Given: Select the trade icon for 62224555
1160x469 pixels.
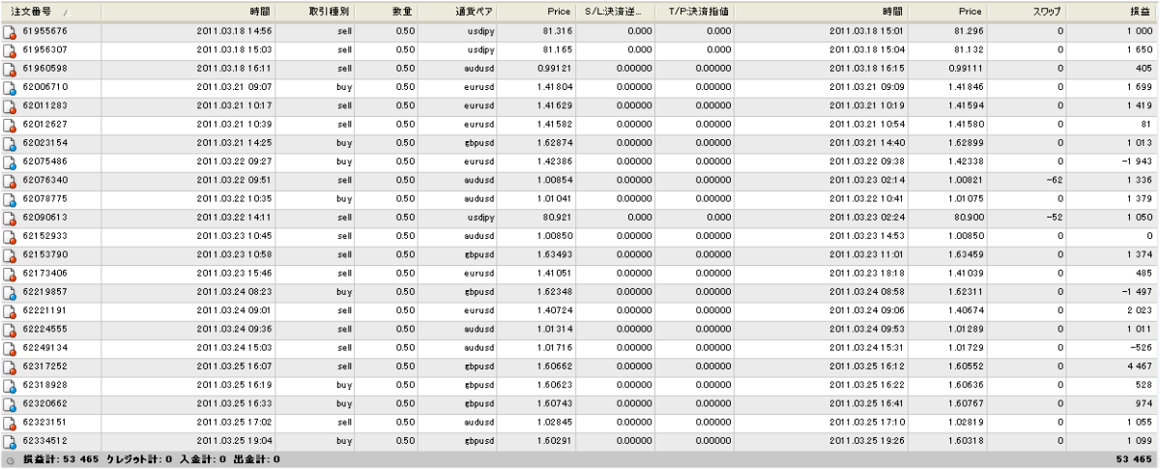Looking at the screenshot, I should pyautogui.click(x=11, y=329).
